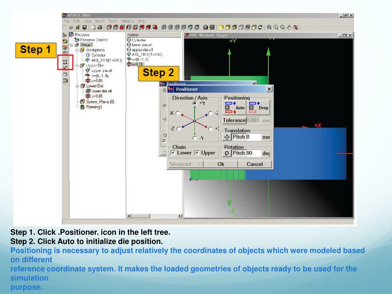
Task: Click the solid yellow square shading icon
Action: (x=221, y=27)
